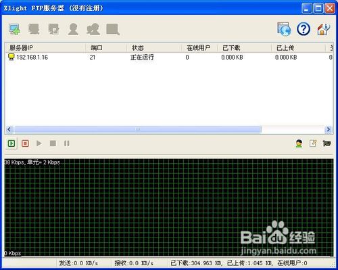Click the greyed-out delete virtual server icon
This screenshot has height=270, width=338.
click(34, 29)
